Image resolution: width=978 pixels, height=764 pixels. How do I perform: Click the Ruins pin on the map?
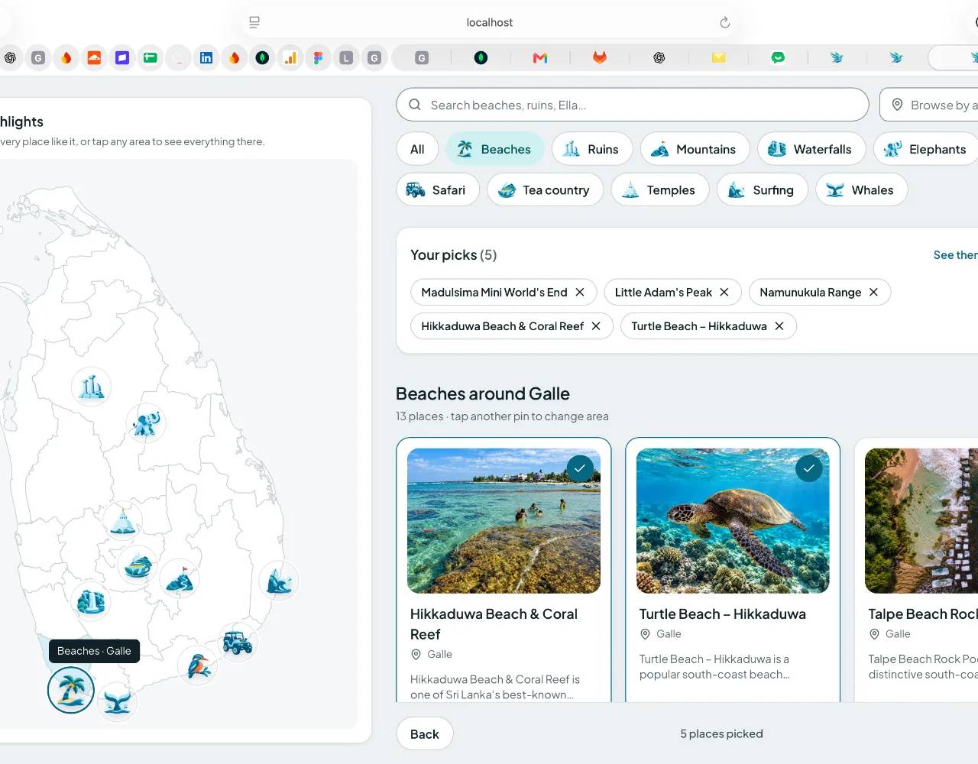click(x=92, y=387)
